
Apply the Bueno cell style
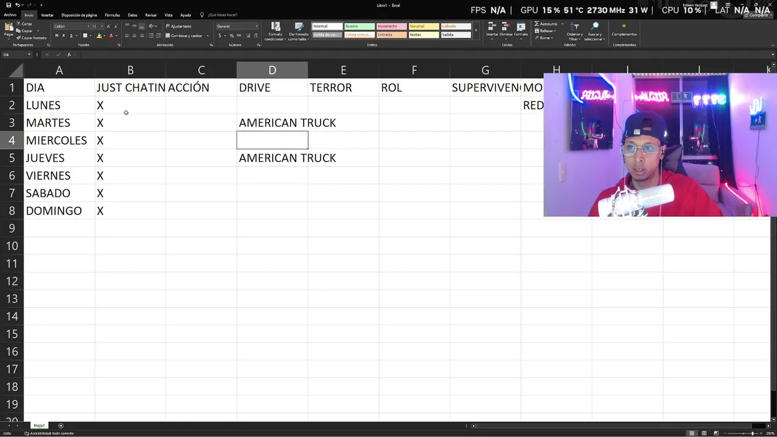[359, 26]
